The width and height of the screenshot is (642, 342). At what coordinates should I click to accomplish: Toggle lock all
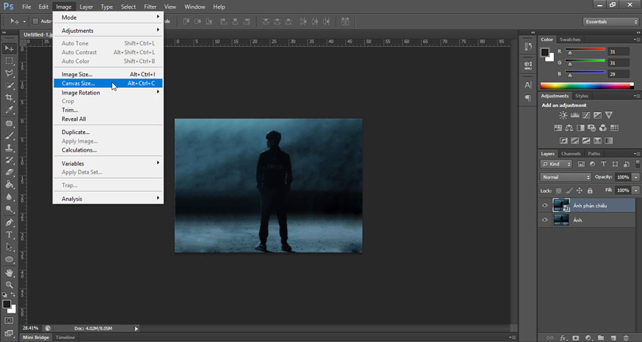tap(590, 190)
